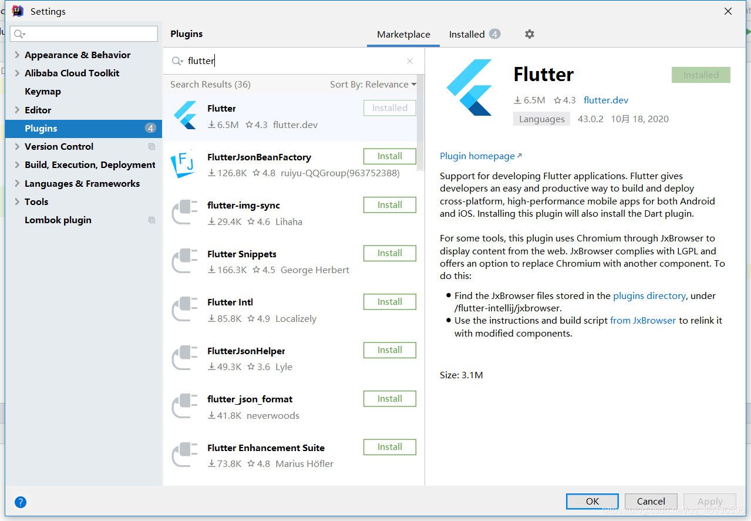751x521 pixels.
Task: Install the Flutter Enhancement Suite plugin
Action: [x=390, y=447]
